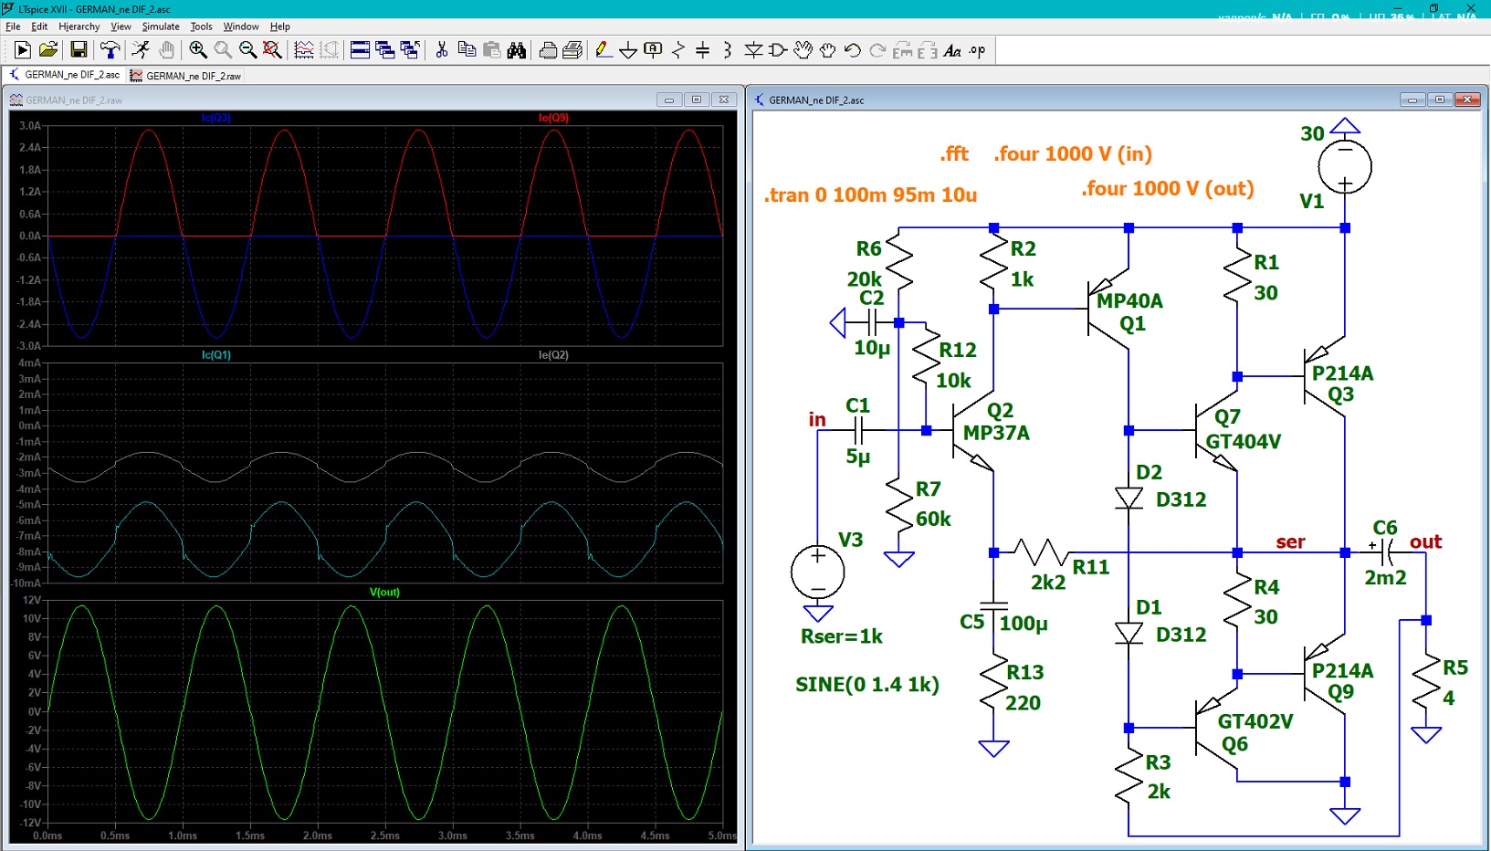Select the Capacitor component tool

pos(703,50)
